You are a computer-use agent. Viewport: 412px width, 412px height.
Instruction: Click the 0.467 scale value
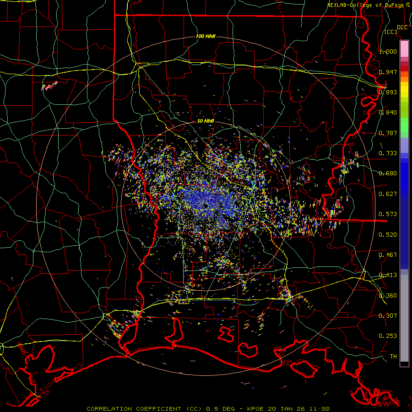click(x=388, y=255)
